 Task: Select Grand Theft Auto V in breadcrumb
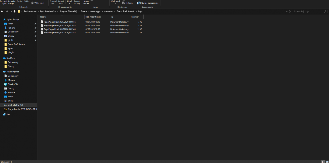pyautogui.click(x=125, y=11)
